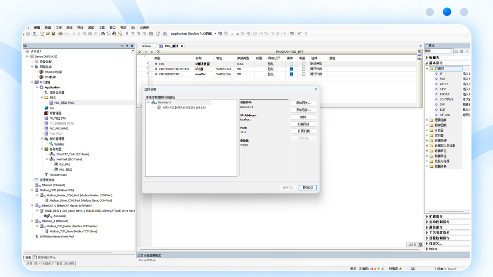Click the Undo toolbar icon
This screenshot has width=493, height=277.
click(x=68, y=34)
